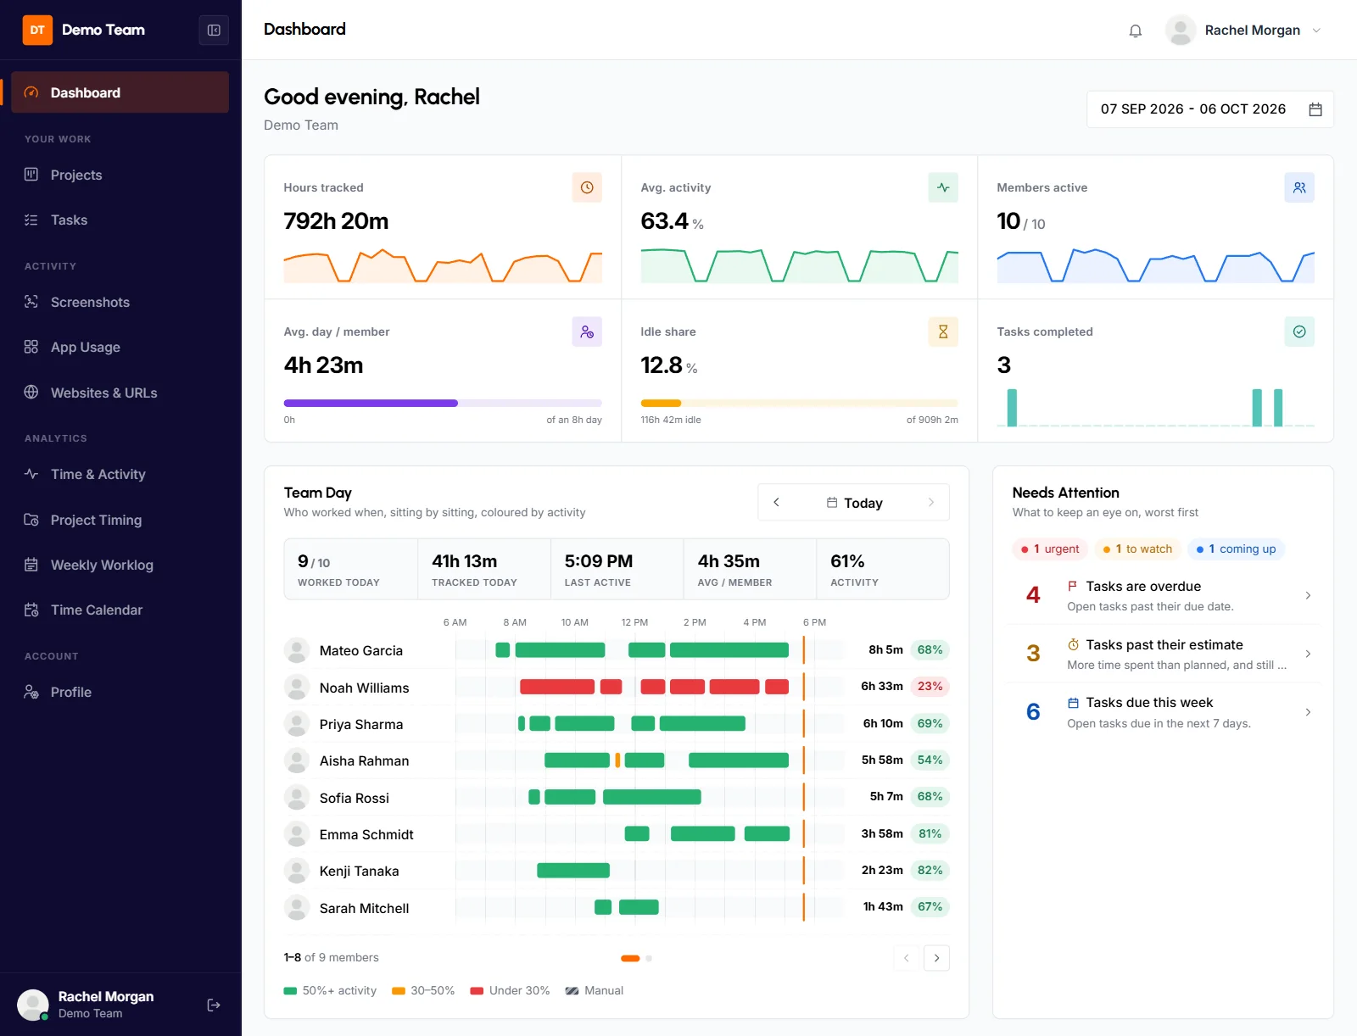Click Rachel Morgan's avatar in header

pyautogui.click(x=1181, y=31)
